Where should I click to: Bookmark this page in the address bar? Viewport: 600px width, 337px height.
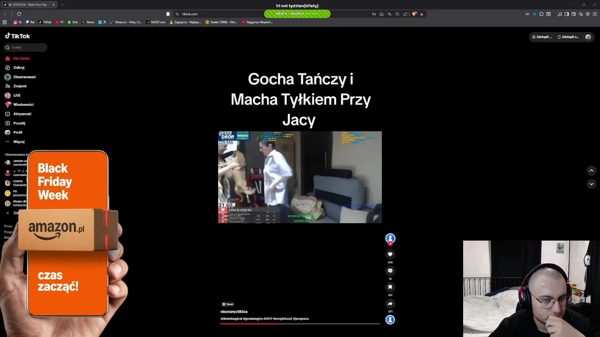pyautogui.click(x=168, y=14)
